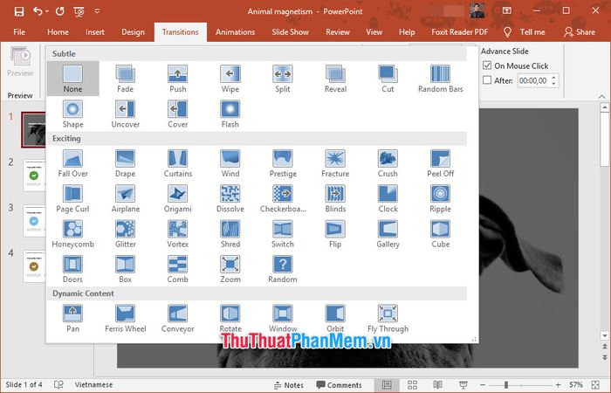
Task: Uncheck On Mouse Click option
Action: click(487, 65)
